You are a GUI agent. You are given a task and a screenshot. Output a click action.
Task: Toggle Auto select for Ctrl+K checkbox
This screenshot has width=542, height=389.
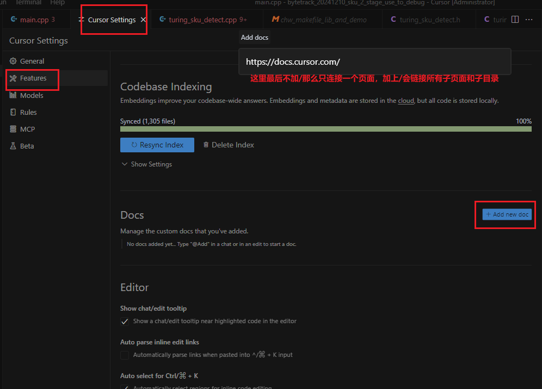tap(125, 387)
